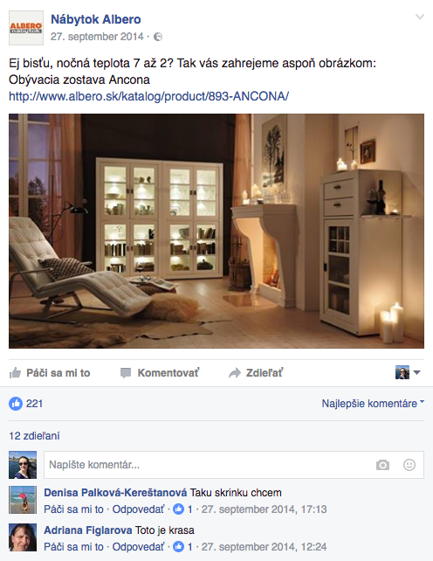Open the Ancona living room photo

point(216,231)
